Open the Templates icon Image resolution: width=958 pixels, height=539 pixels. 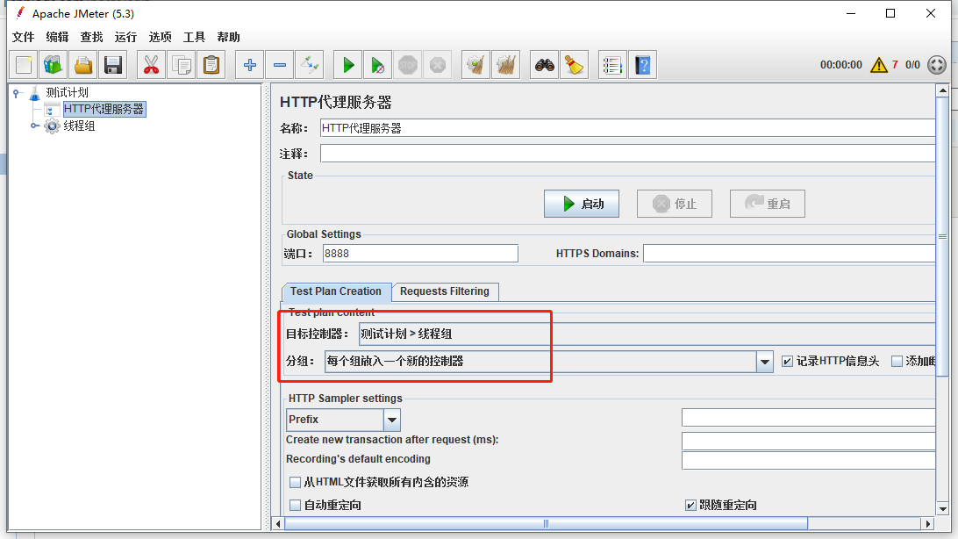point(54,65)
